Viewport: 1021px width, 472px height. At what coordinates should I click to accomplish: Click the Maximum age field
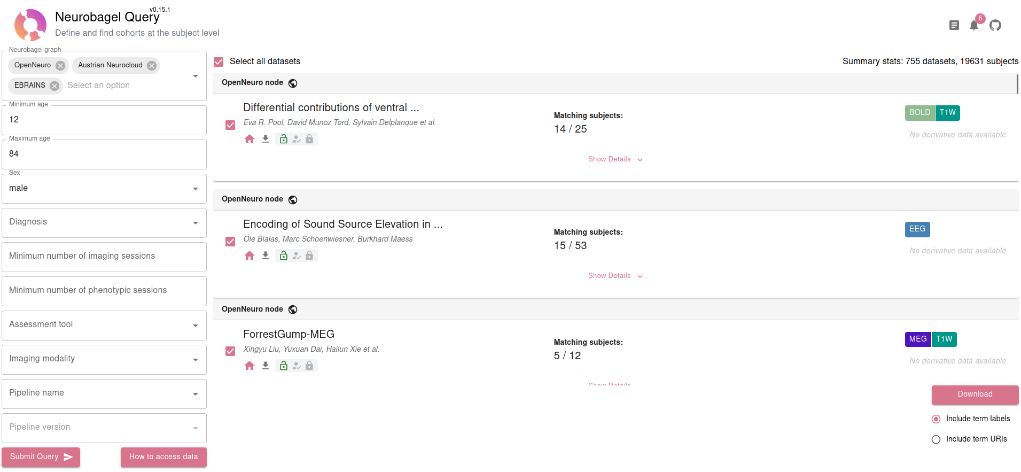click(x=104, y=154)
